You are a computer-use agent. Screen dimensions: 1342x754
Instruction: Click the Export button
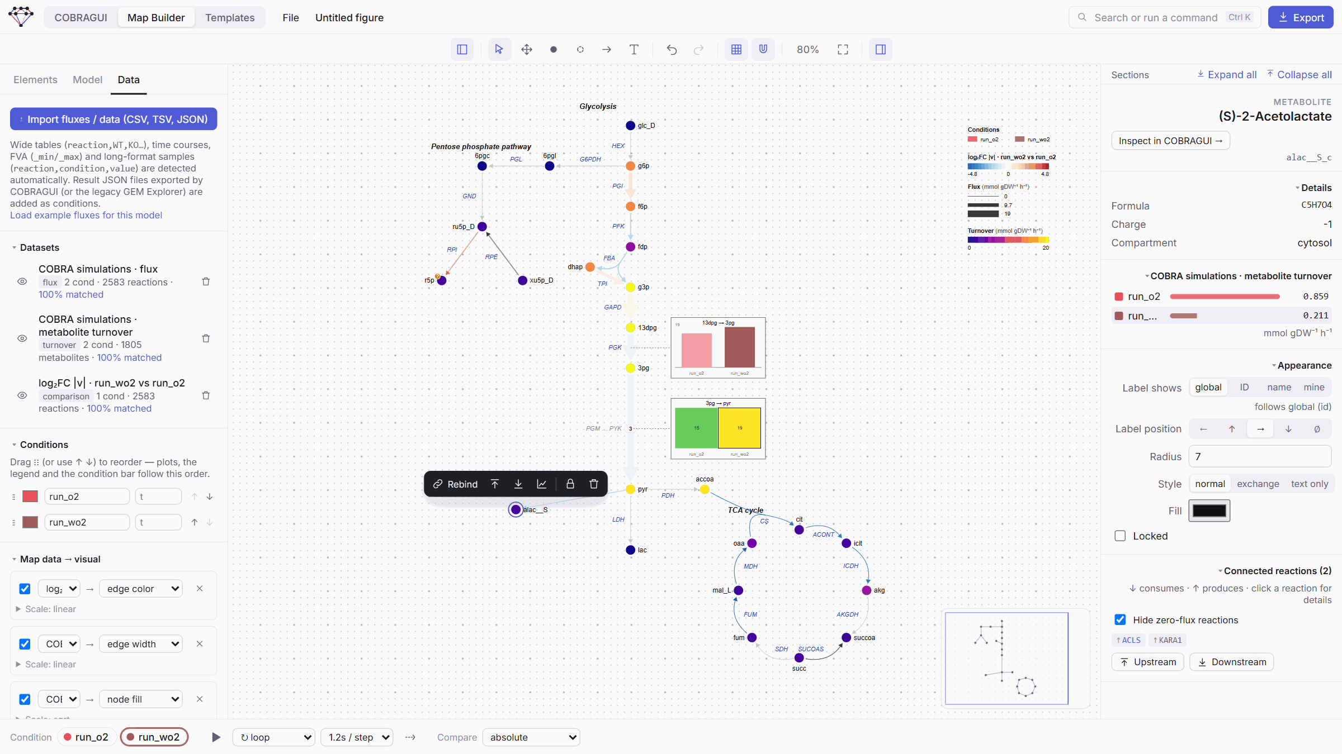1301,17
